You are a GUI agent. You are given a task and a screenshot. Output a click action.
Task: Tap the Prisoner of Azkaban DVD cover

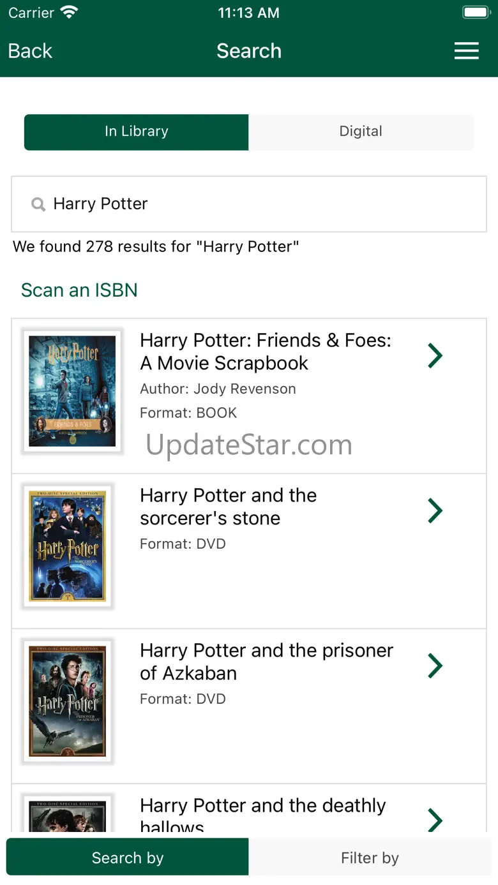coord(68,701)
